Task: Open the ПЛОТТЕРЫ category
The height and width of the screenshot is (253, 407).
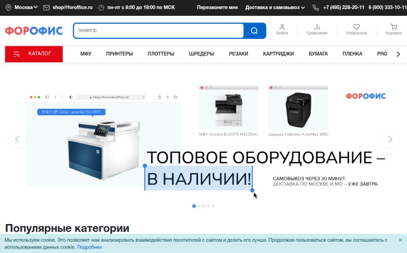Action: [x=161, y=54]
